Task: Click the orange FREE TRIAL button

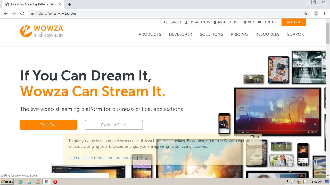Action: pos(294,22)
